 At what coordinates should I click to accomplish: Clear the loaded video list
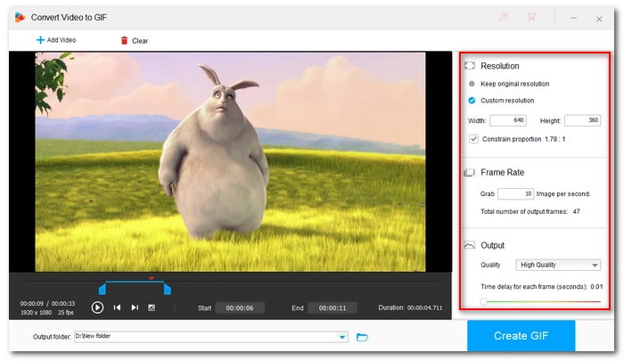134,41
